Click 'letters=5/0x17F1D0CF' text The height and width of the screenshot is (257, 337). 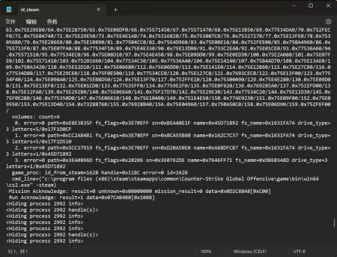coord(42,130)
